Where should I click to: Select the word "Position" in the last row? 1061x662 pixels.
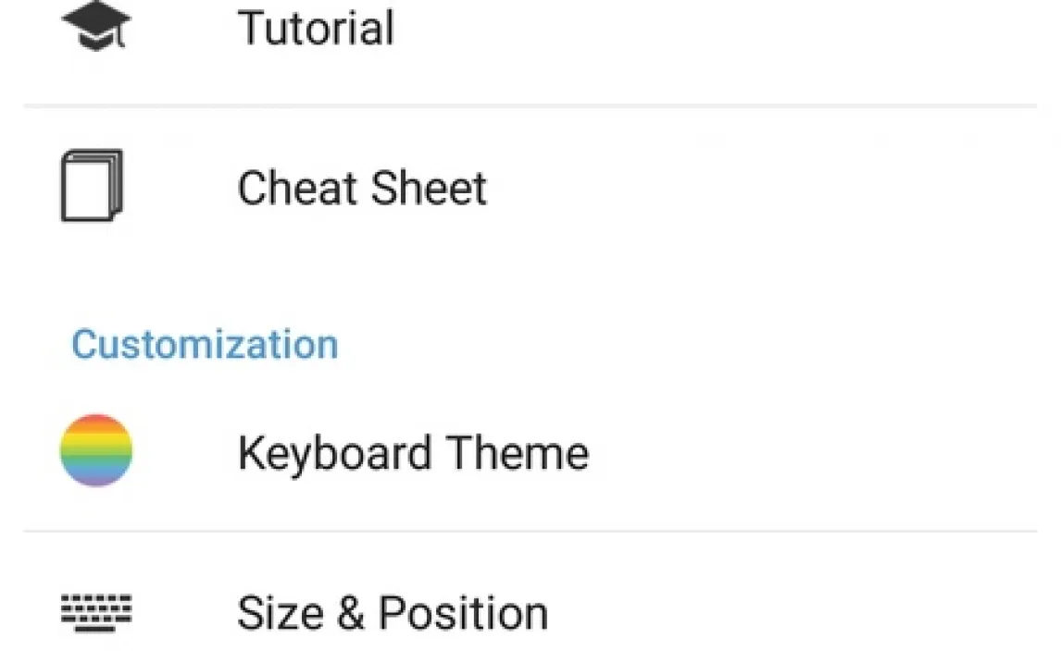pos(463,613)
